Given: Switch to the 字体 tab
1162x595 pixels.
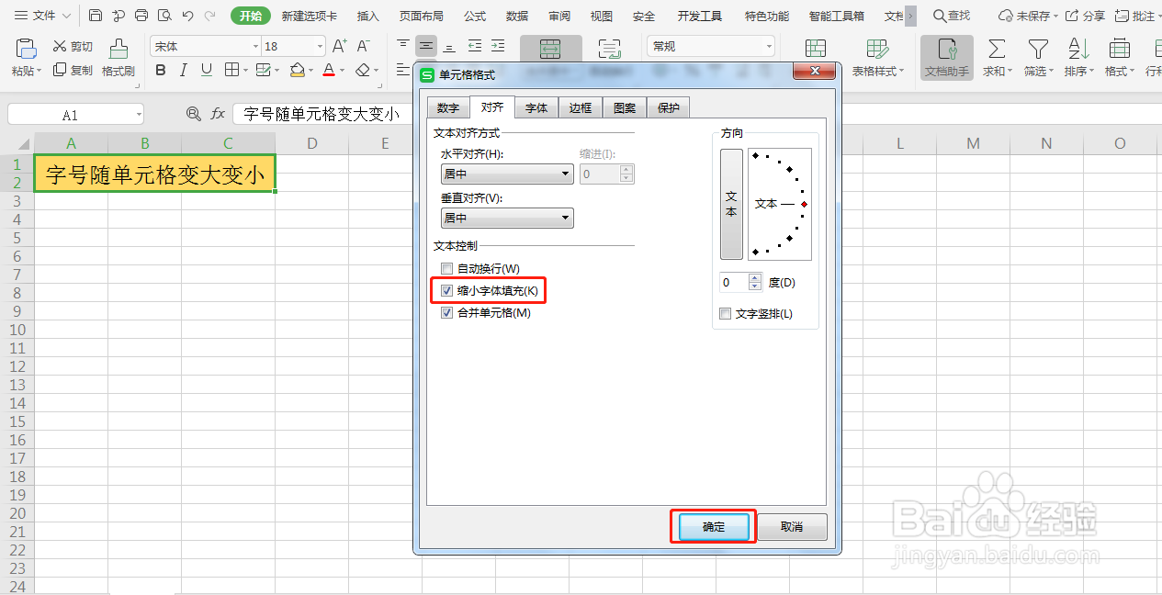Looking at the screenshot, I should [536, 107].
